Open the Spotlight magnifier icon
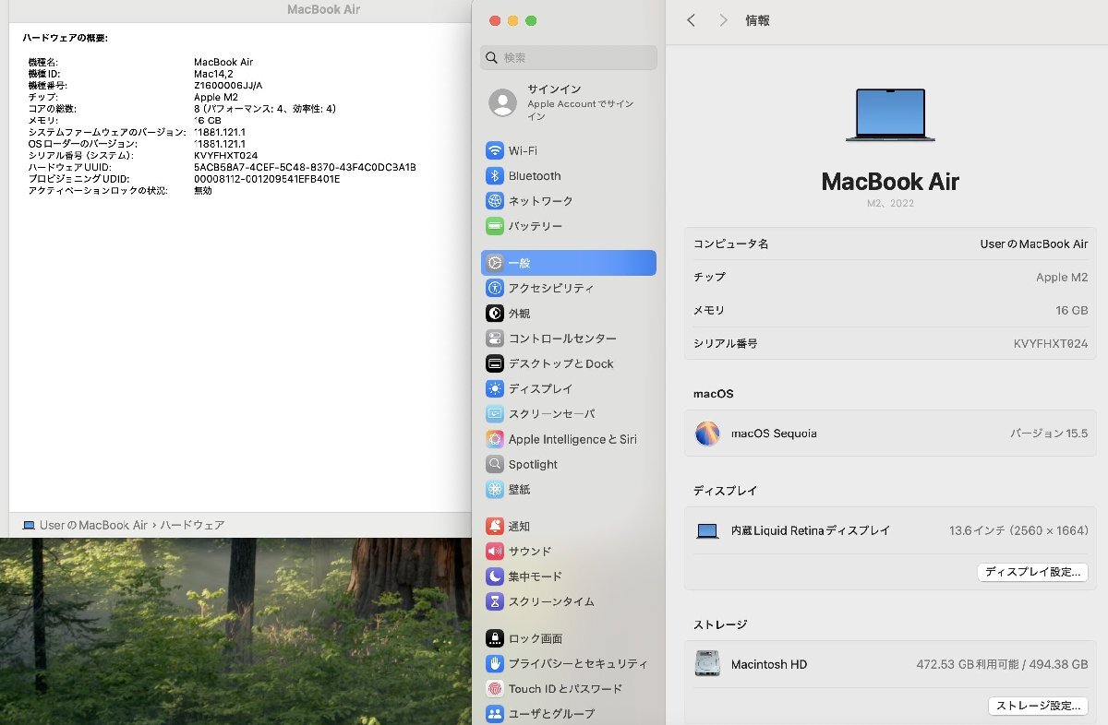Screen dimensions: 1108x725 pyautogui.click(x=495, y=465)
